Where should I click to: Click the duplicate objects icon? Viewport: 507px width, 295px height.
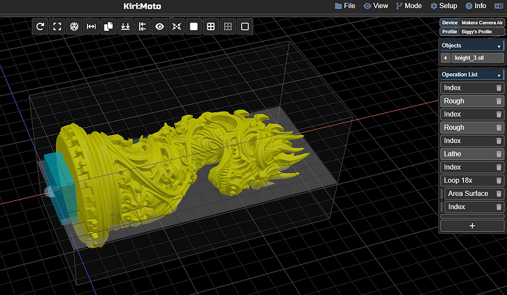[108, 26]
